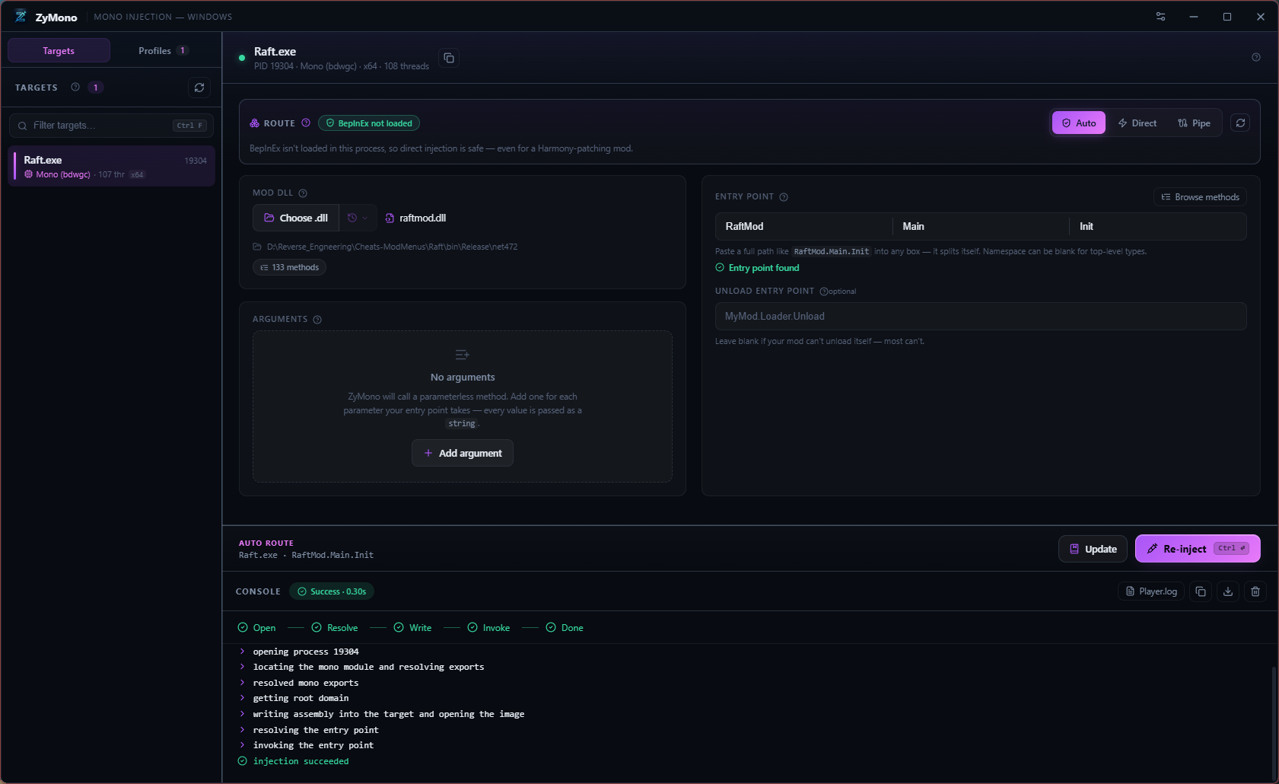This screenshot has height=784, width=1279.
Task: Open the ARGUMENTS help icon
Action: 317,320
